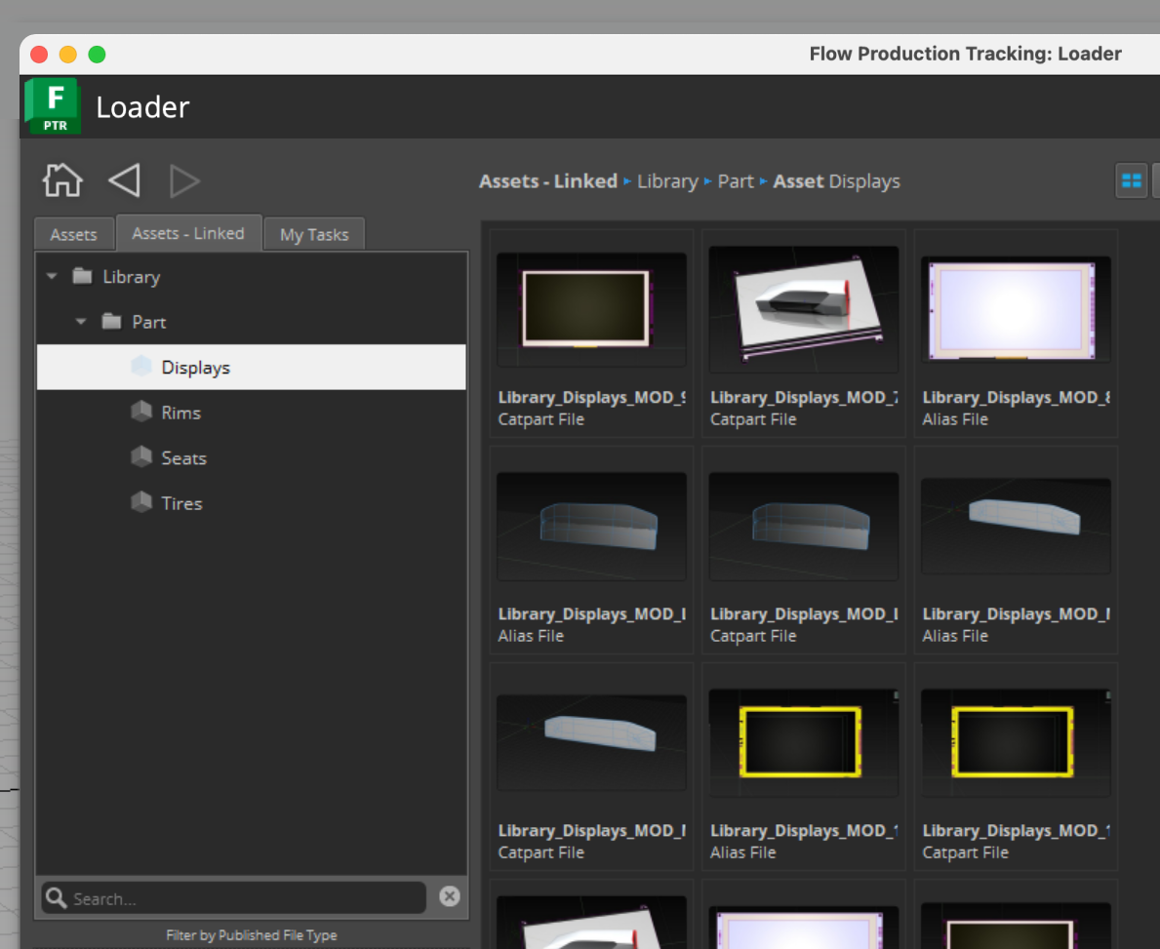Open the Assets tab
The width and height of the screenshot is (1160, 949).
(x=74, y=234)
